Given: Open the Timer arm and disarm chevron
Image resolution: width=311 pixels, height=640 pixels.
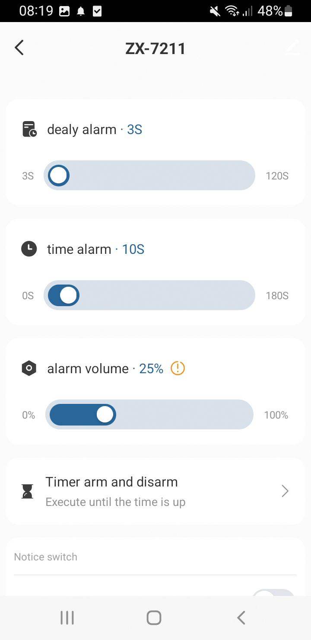Looking at the screenshot, I should click(x=285, y=491).
